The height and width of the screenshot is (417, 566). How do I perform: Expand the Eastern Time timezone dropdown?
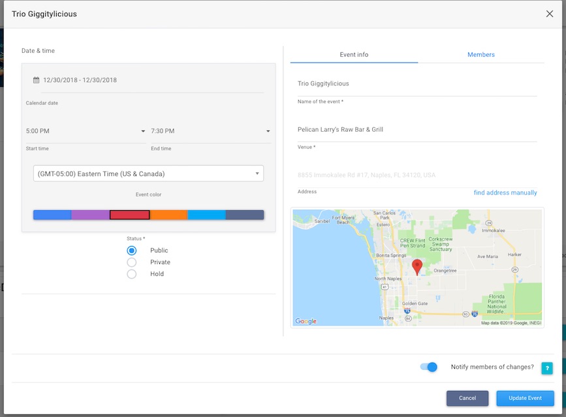point(148,174)
